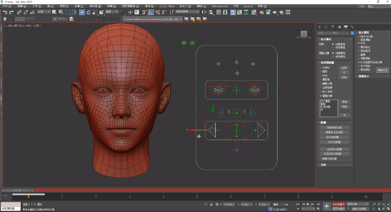Open Render Setup teapot icon
This screenshot has width=391, height=212.
[261, 12]
